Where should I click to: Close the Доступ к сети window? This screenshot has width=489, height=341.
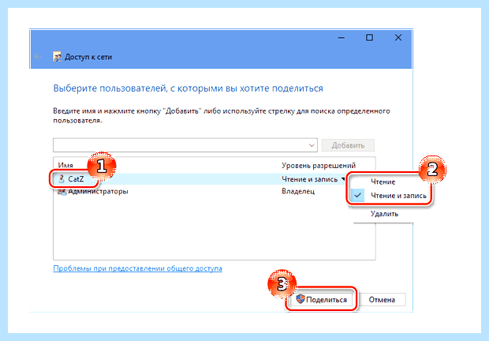[398, 38]
